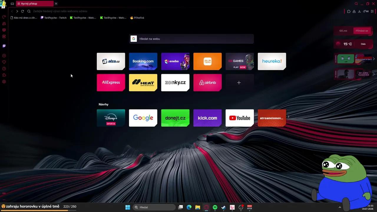This screenshot has width=377, height=212.
Task: Open GX Control speedometer icon in sidebar
Action: [4, 17]
